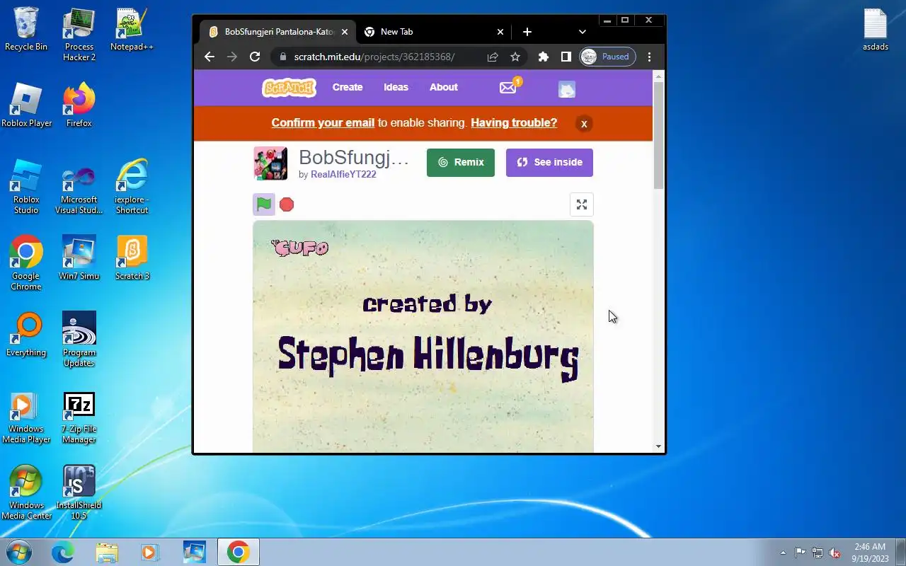Reload the Scratch page

(255, 57)
